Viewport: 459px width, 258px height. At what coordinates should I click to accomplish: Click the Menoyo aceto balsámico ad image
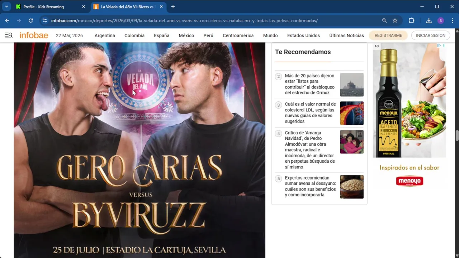(409, 100)
